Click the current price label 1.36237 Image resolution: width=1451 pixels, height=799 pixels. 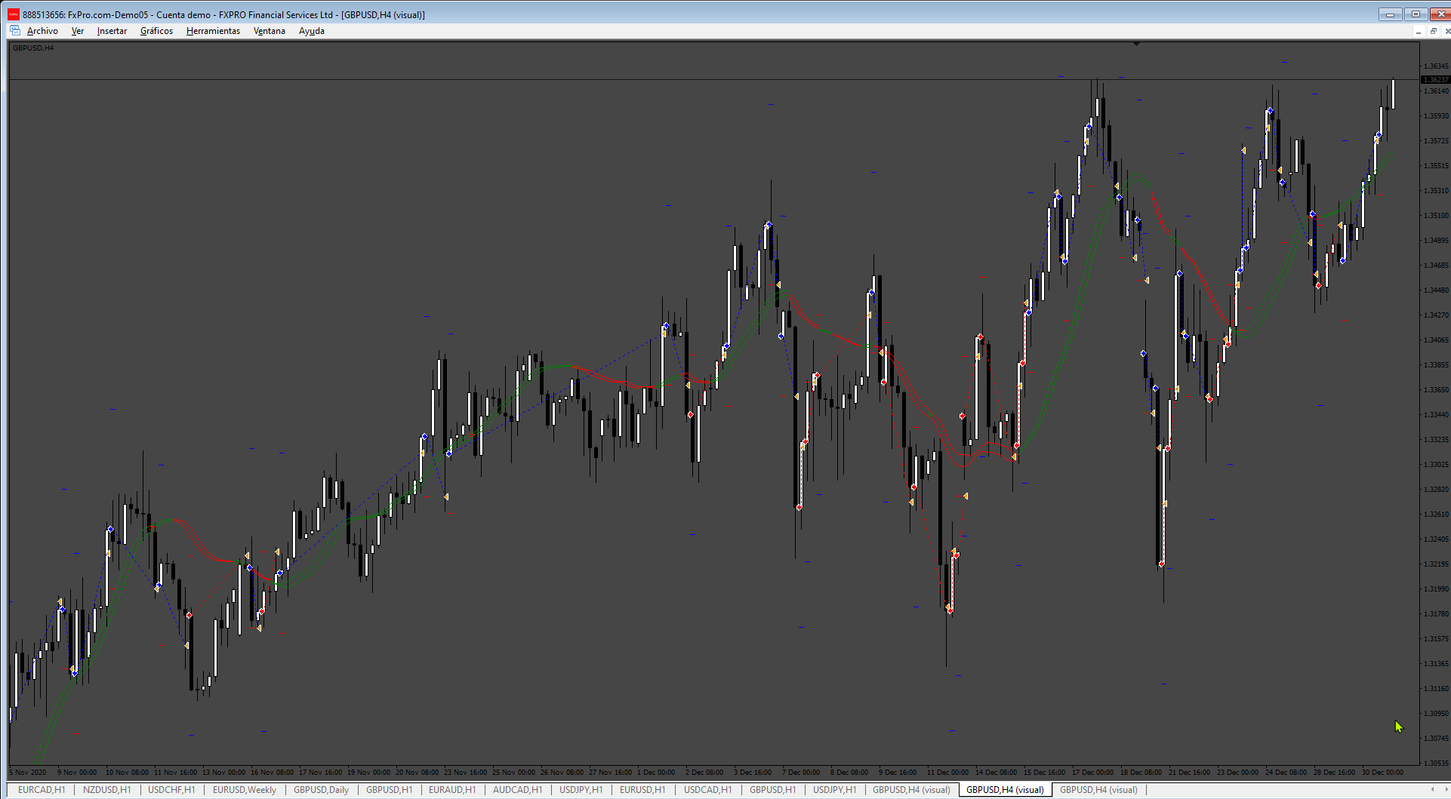1435,79
